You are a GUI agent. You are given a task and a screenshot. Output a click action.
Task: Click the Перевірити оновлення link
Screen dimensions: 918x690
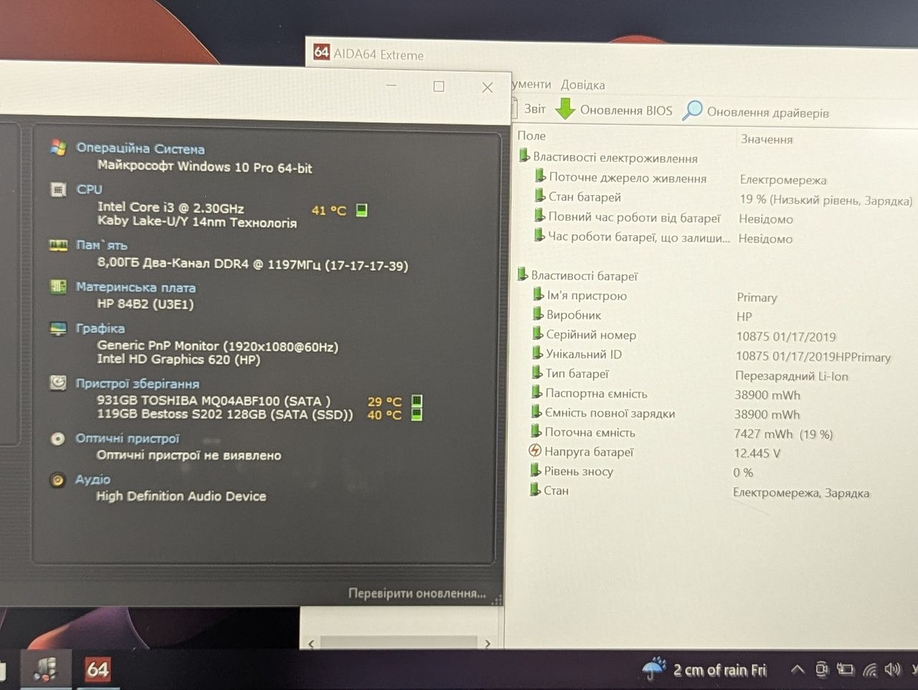click(x=417, y=593)
